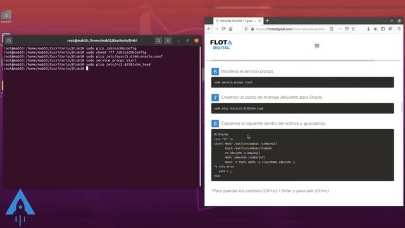This screenshot has width=405, height=228.
Task: Click Firefox forward navigation arrow
Action: tap(216, 29)
